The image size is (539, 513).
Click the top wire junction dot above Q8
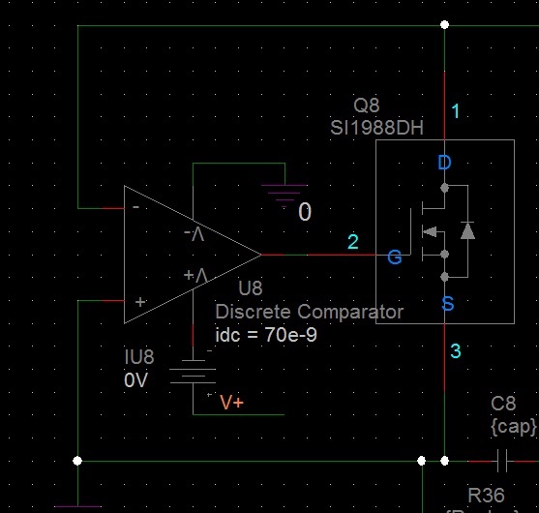[444, 25]
